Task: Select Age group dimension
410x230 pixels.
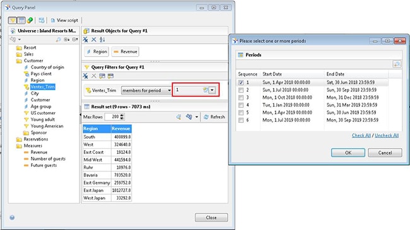Action: 38,106
